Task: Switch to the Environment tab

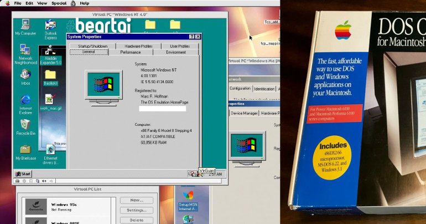Action: pyautogui.click(x=175, y=52)
